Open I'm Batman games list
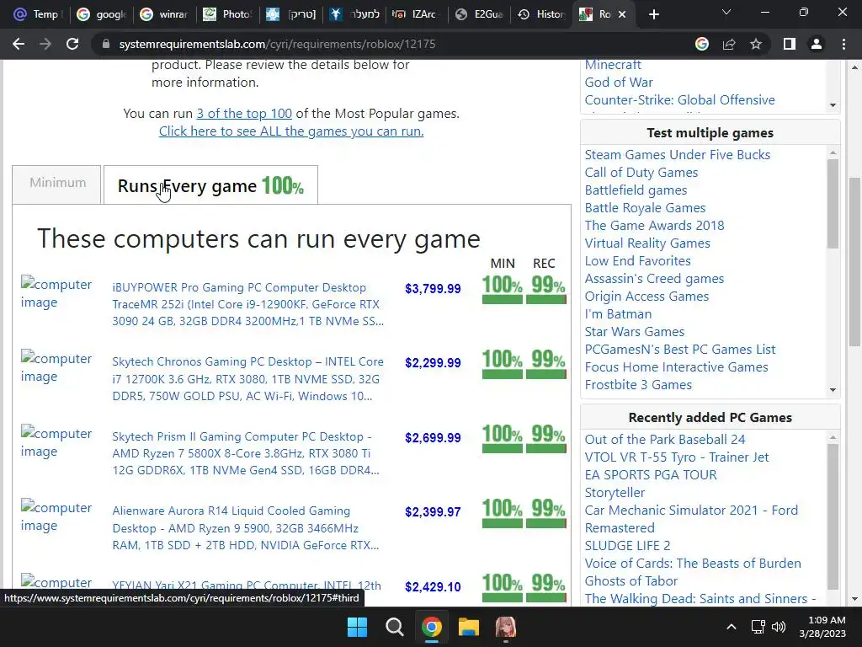 [618, 313]
